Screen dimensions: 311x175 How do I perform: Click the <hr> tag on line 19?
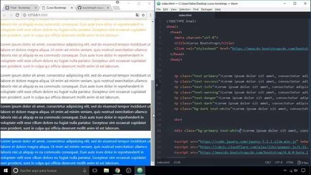(178, 120)
